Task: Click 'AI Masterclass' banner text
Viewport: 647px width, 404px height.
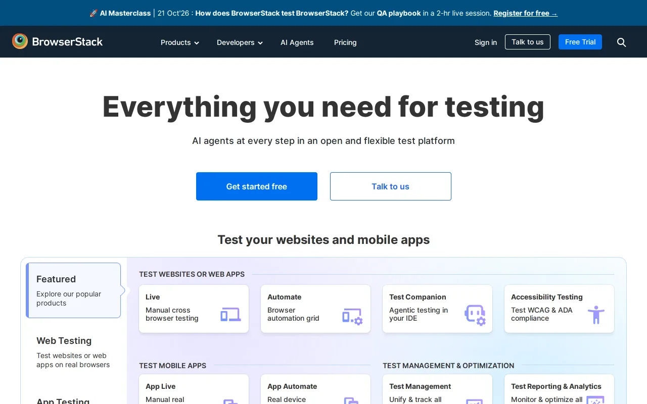Action: pyautogui.click(x=125, y=13)
